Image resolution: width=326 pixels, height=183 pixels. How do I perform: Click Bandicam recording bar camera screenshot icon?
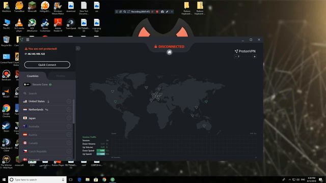tap(162, 12)
